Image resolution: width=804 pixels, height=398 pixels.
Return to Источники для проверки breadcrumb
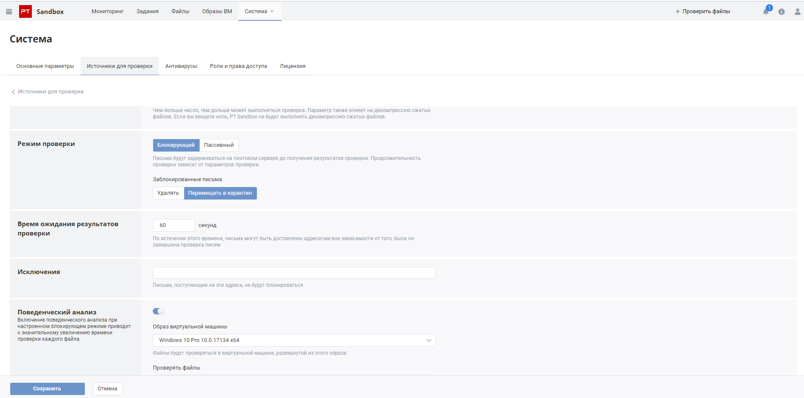pyautogui.click(x=51, y=92)
